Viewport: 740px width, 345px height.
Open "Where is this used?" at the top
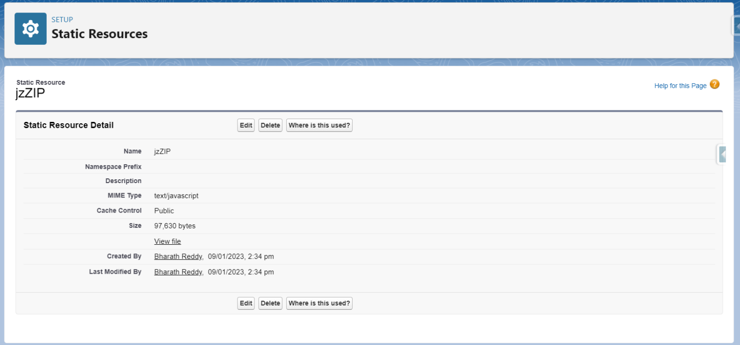click(319, 125)
